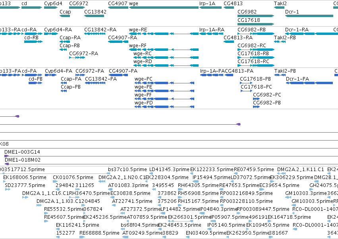Image resolution: width=338 pixels, height=239 pixels.
Task: Click the Ccap gene label
Action: pyautogui.click(x=65, y=12)
